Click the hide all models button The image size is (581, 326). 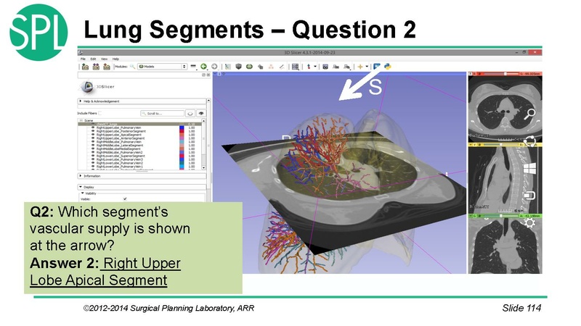point(190,113)
